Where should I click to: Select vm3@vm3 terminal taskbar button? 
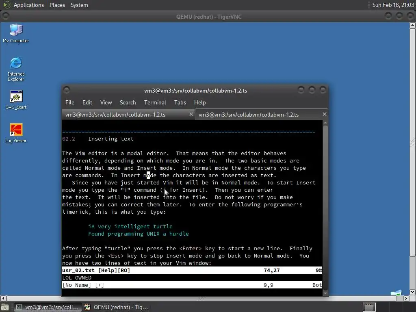pos(47,307)
